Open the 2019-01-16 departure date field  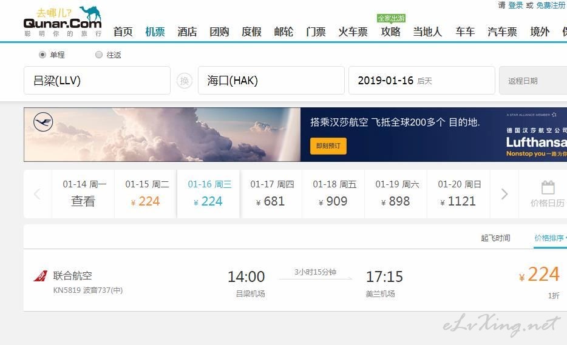[422, 80]
